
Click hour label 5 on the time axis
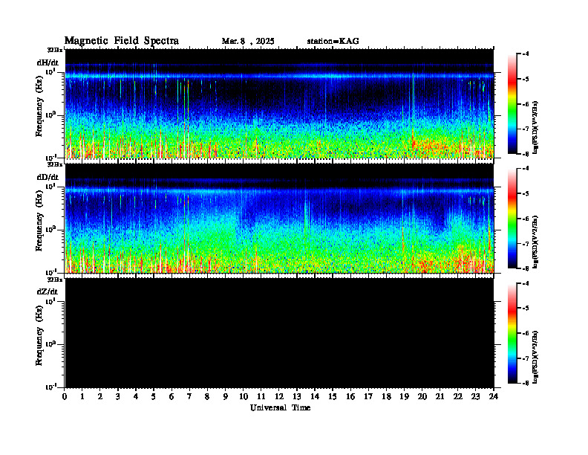(154, 397)
